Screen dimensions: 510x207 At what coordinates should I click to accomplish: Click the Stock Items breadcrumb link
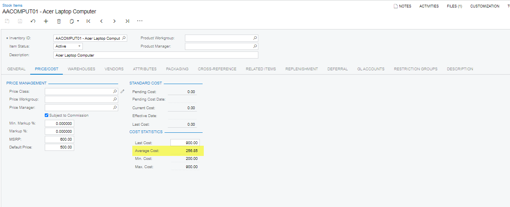13,5
